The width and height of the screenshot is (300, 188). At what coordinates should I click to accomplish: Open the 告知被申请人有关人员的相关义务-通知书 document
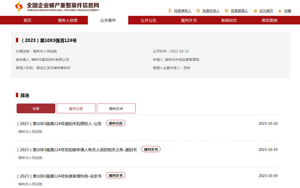coord(77,150)
